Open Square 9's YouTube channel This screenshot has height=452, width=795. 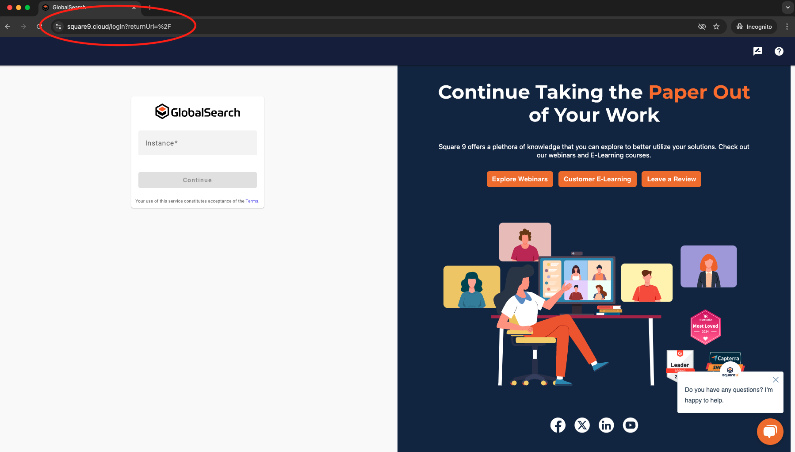pos(631,425)
